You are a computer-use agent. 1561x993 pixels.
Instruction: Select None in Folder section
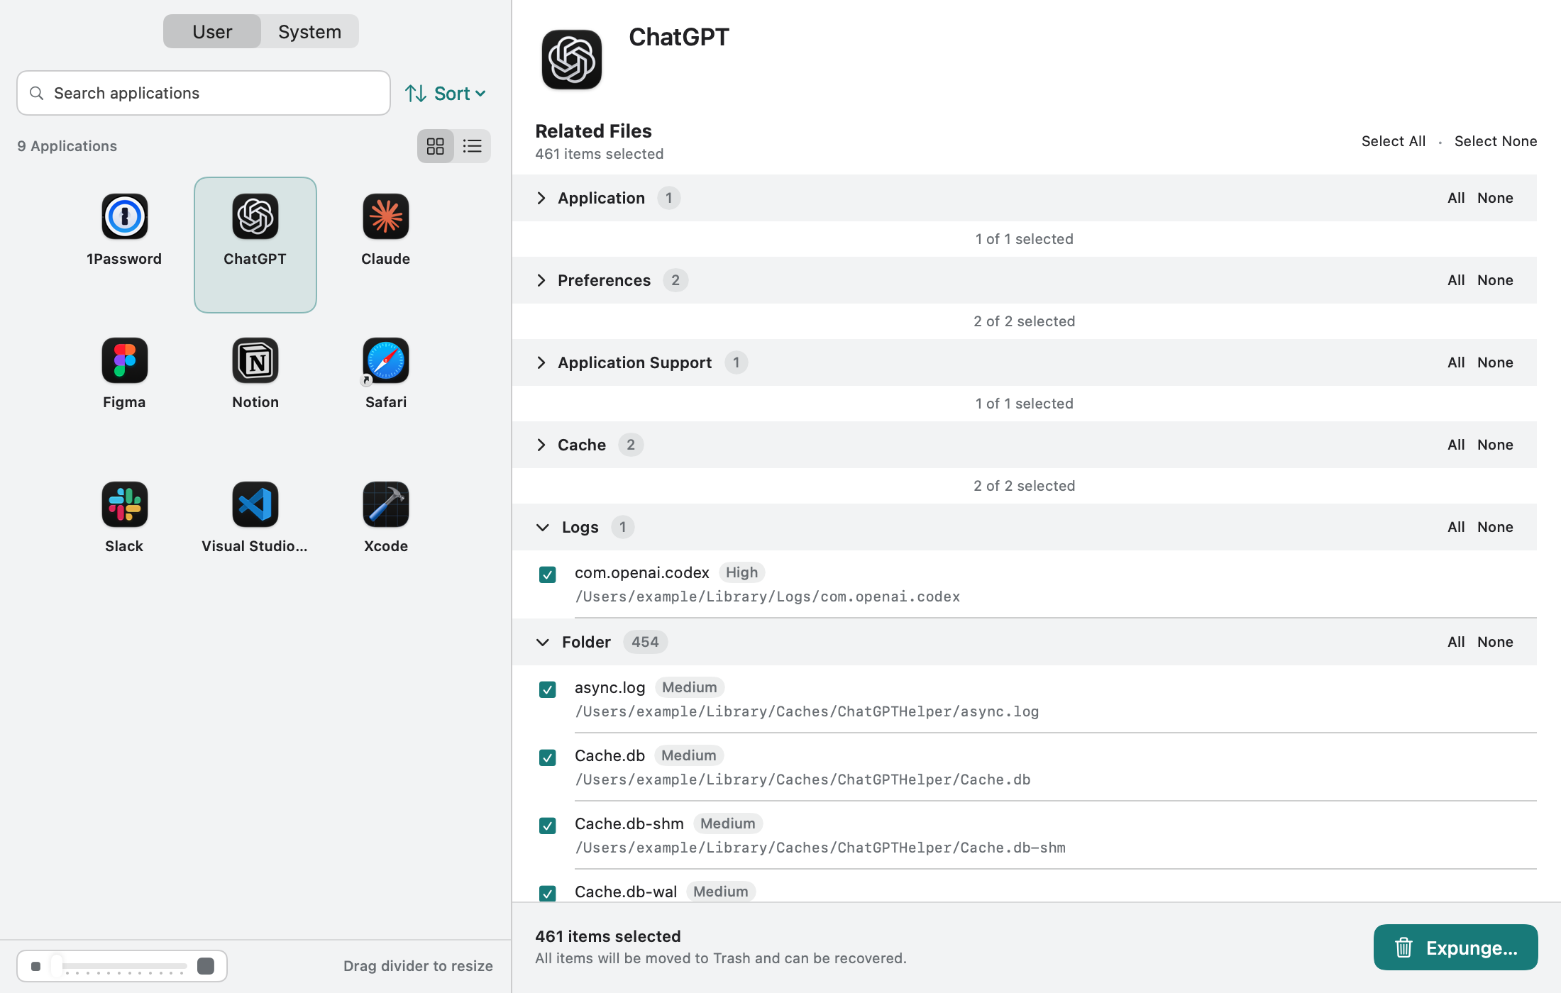1495,642
